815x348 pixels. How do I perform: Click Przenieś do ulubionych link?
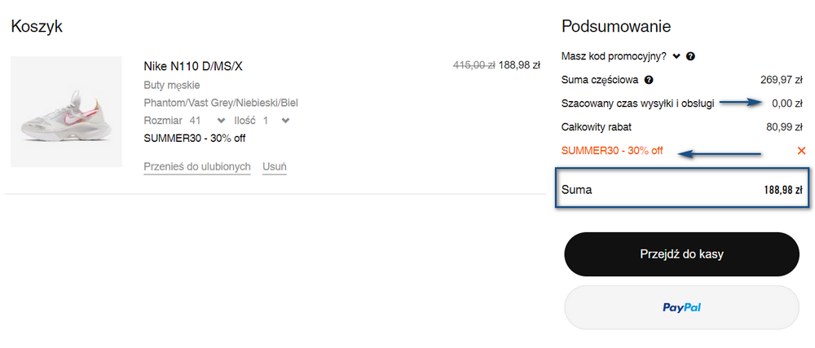[x=196, y=167]
